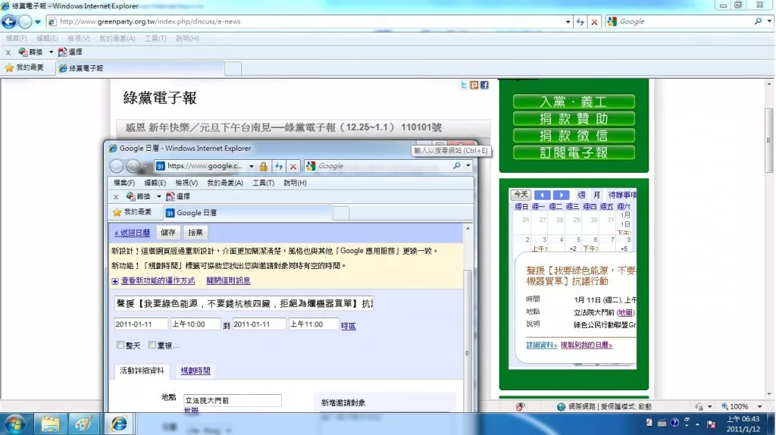This screenshot has height=435, width=776.
Task: Click https google address bar in front window
Action: (x=201, y=166)
